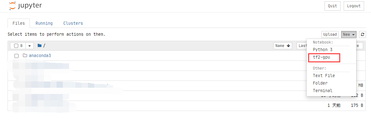Tick the anaconda3 folder checkbox
Screen dimensions: 371x120
tap(17, 56)
